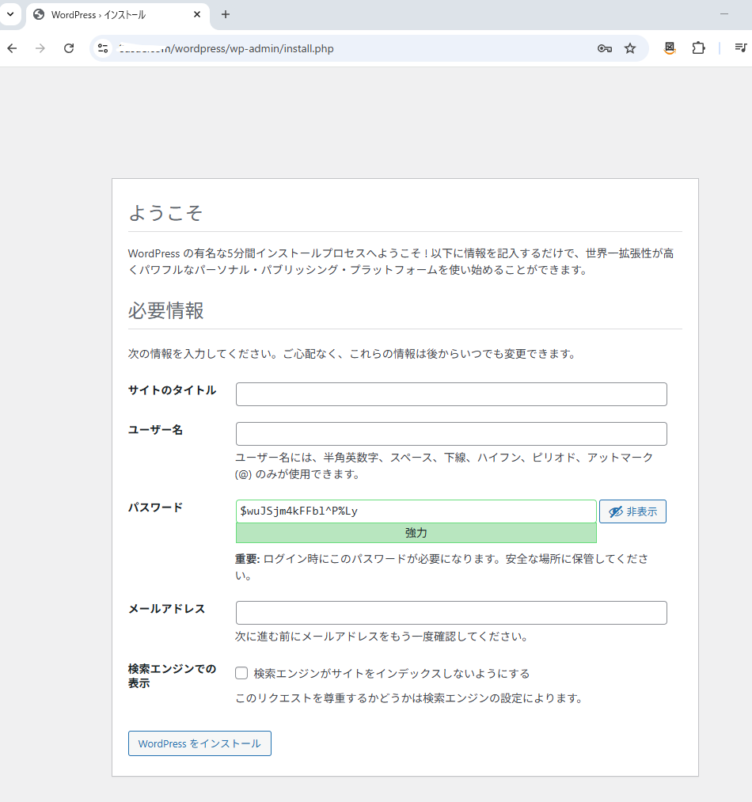Open the Amazon extension icon
752x802 pixels.
click(670, 48)
